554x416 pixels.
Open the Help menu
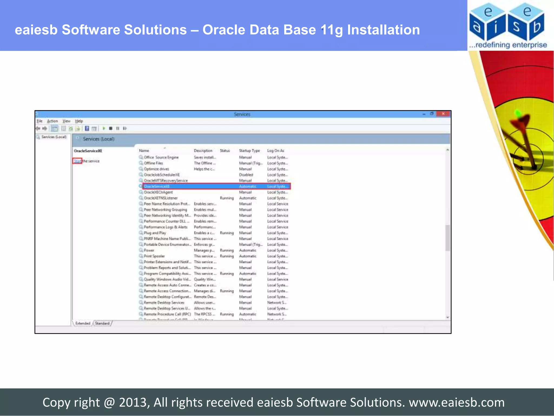(x=79, y=121)
